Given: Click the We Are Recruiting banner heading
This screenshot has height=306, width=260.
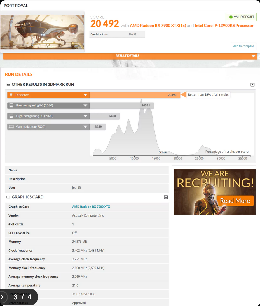Looking at the screenshot, I should tap(215, 179).
